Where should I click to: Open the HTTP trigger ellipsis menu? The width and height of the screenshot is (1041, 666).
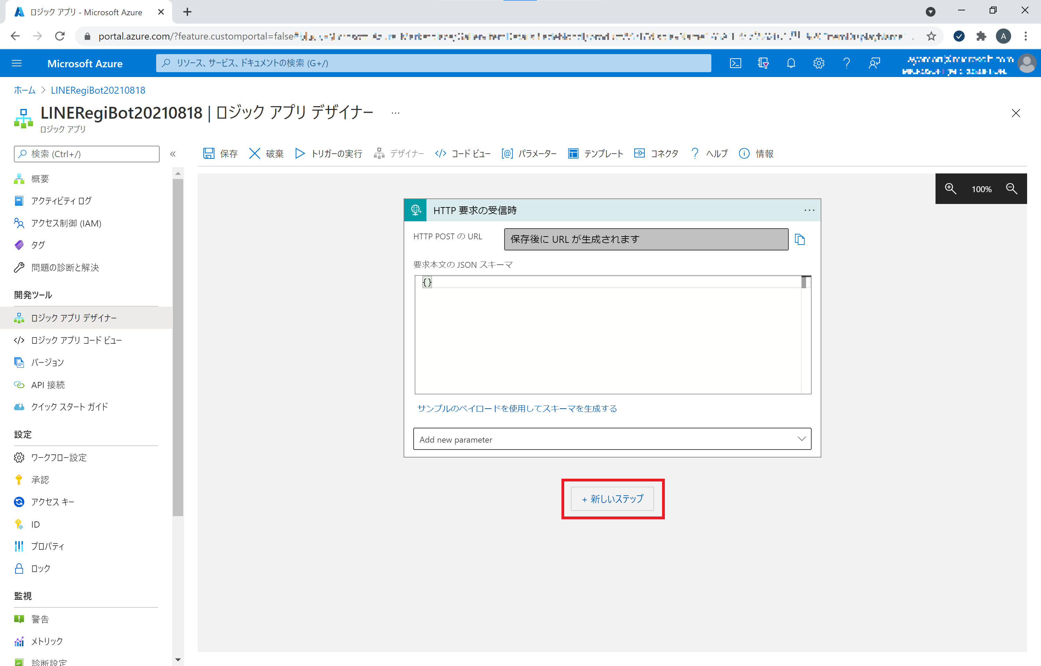click(x=809, y=210)
